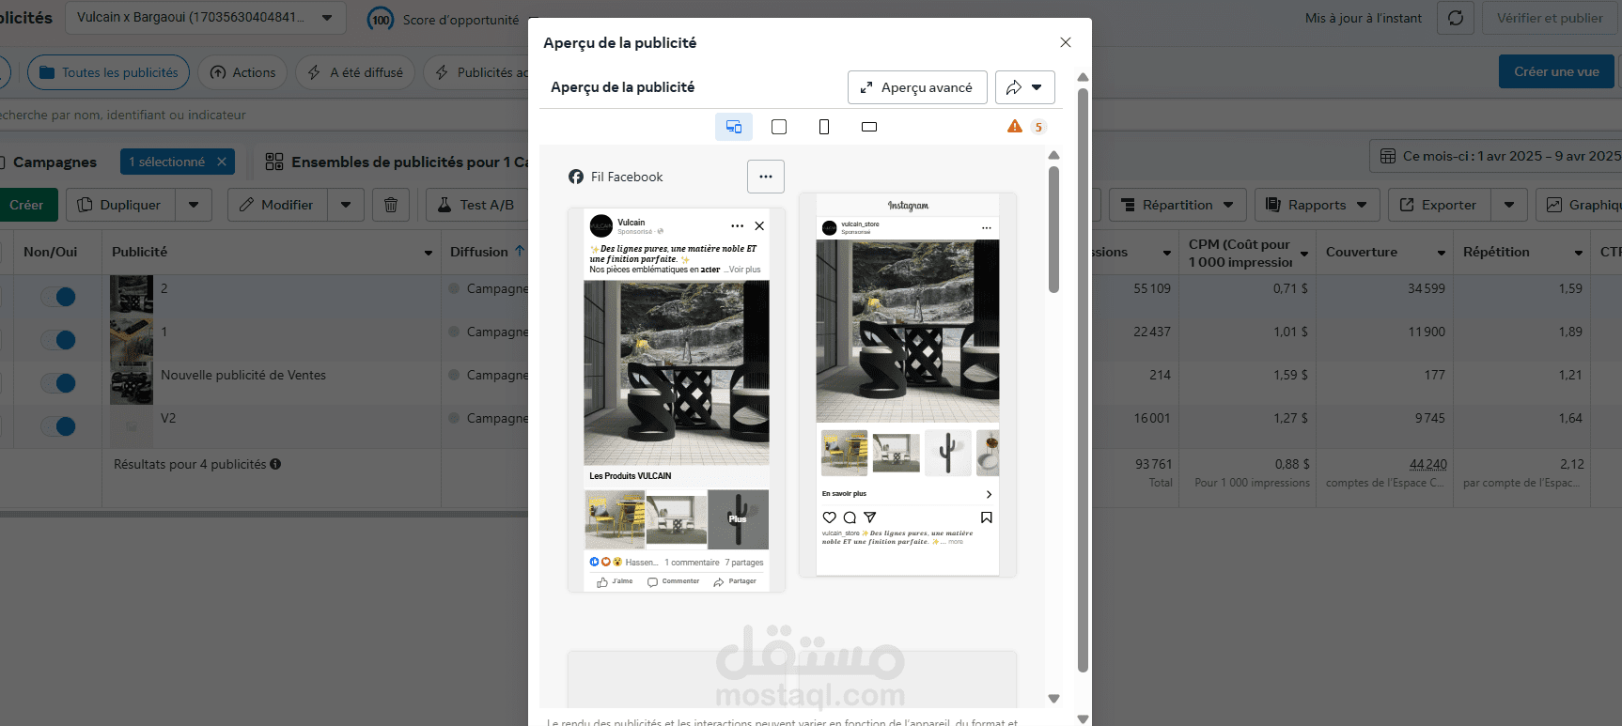Image resolution: width=1622 pixels, height=726 pixels.
Task: Click the green Créer button
Action: (26, 205)
